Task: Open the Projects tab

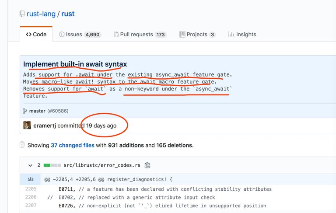Action: coord(197,35)
